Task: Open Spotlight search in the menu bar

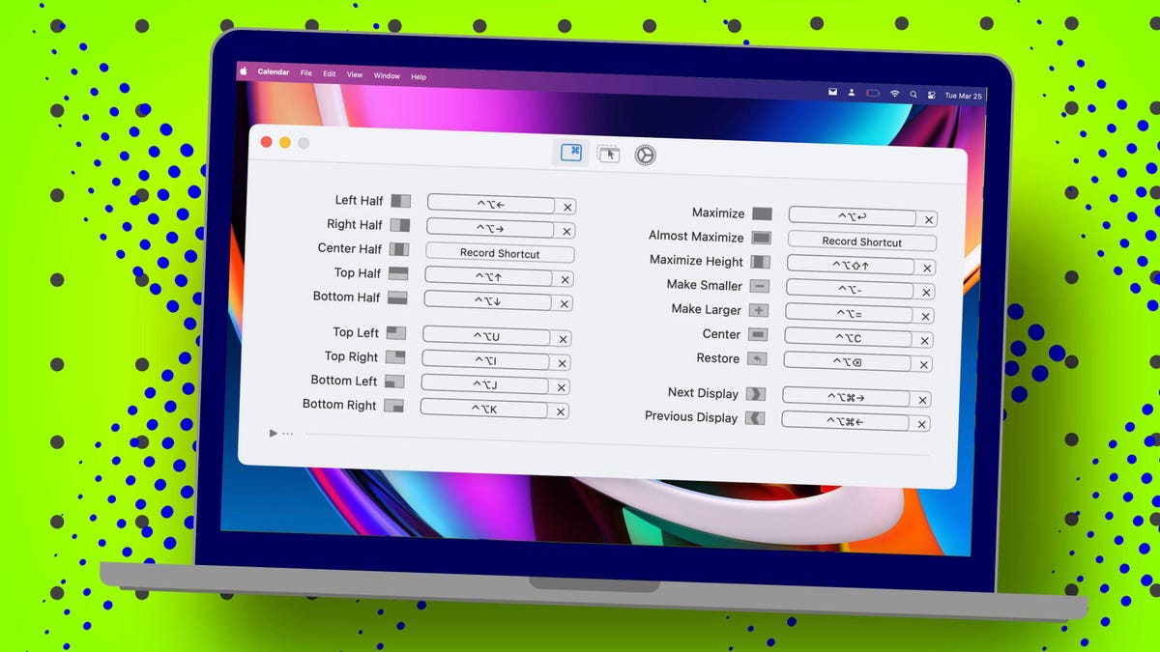Action: 913,95
